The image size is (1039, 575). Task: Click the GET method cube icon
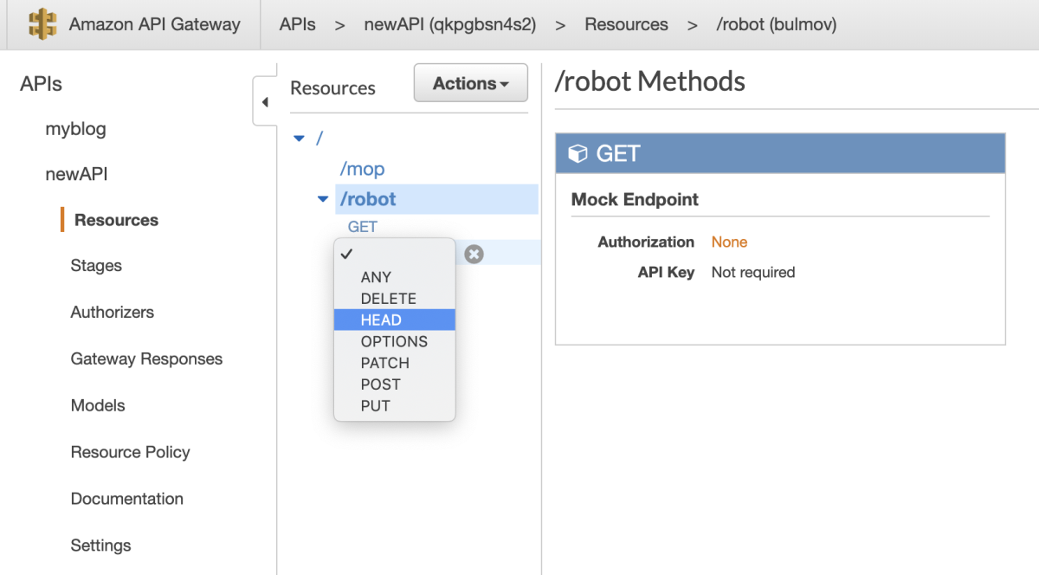click(x=577, y=154)
